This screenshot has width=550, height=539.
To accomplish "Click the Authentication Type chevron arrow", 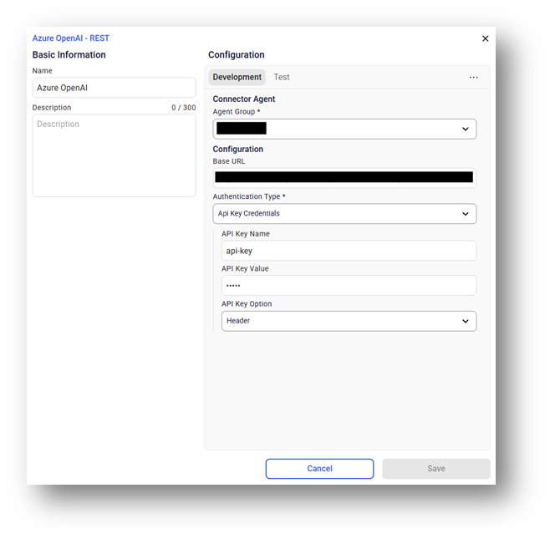I will click(466, 214).
